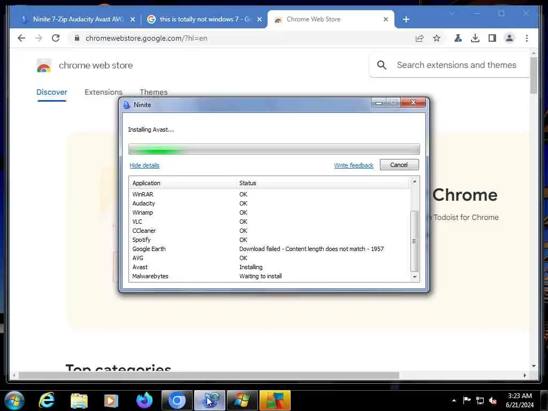Open Windows Media Player from the taskbar
Viewport: 548px width, 411px height.
pos(111,400)
